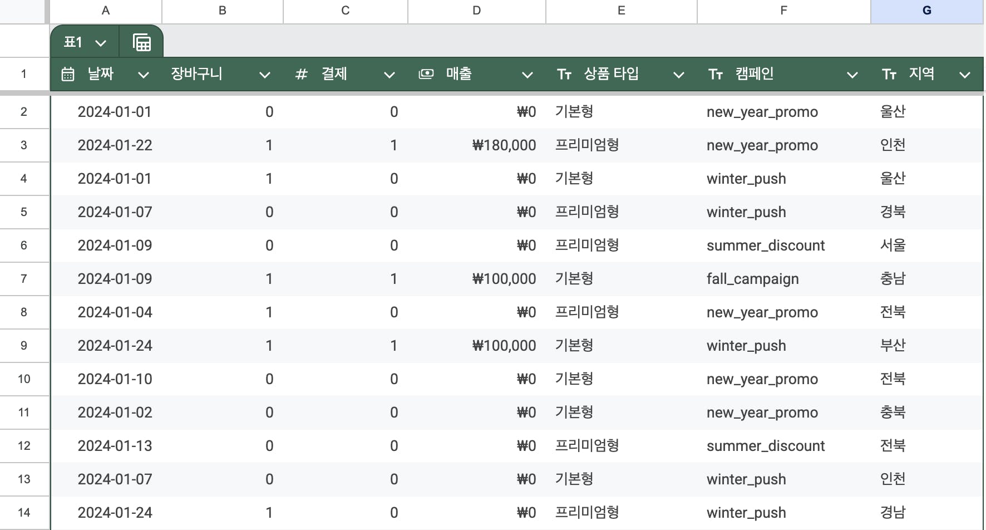Click the text type icon beside 지역
This screenshot has width=986, height=530.
889,74
